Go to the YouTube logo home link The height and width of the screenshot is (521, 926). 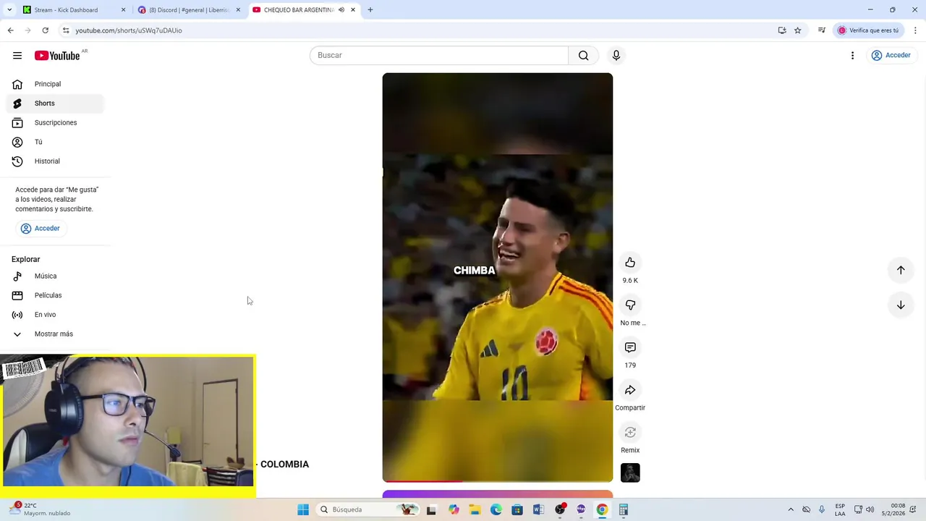[x=57, y=56]
